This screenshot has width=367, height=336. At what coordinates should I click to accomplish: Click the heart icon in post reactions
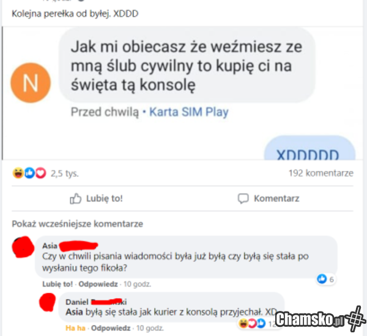click(41, 173)
